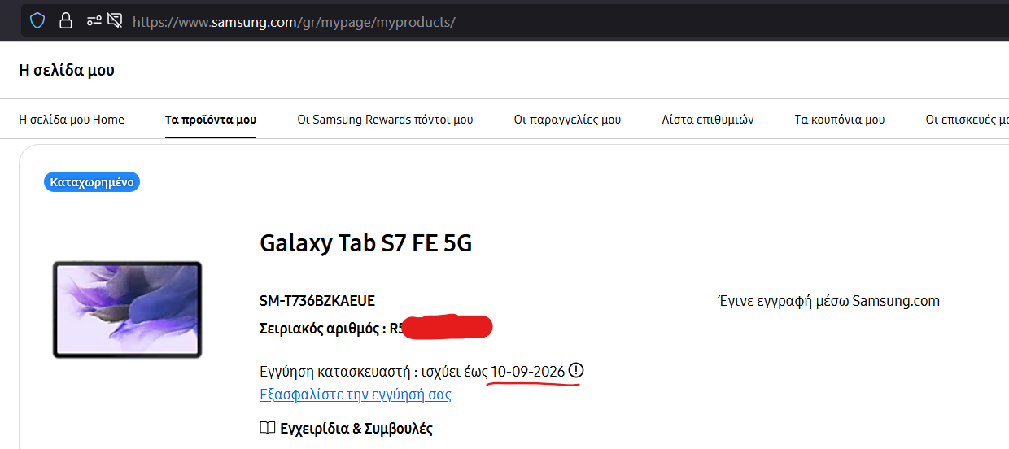Click the Καταχωρημένο status badge
This screenshot has width=1009, height=449.
(92, 182)
